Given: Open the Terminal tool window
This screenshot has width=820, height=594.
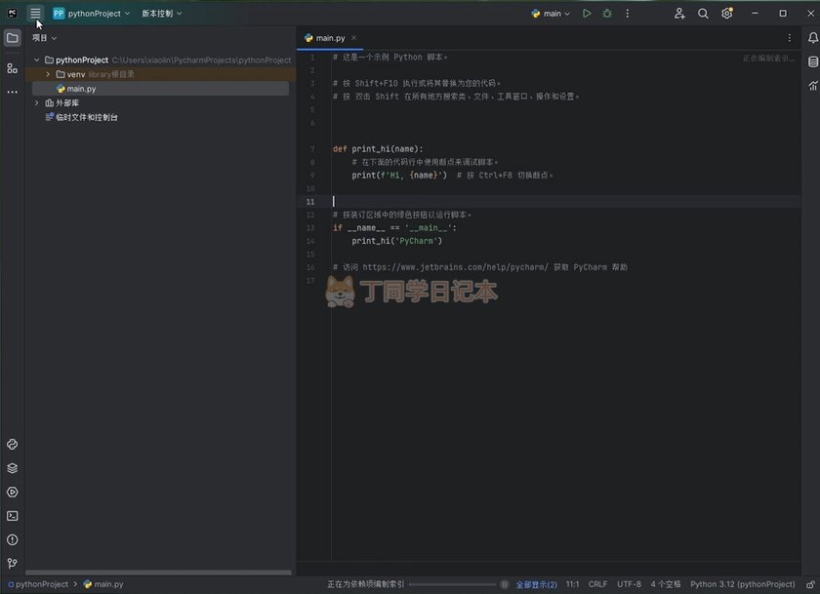Looking at the screenshot, I should (12, 516).
